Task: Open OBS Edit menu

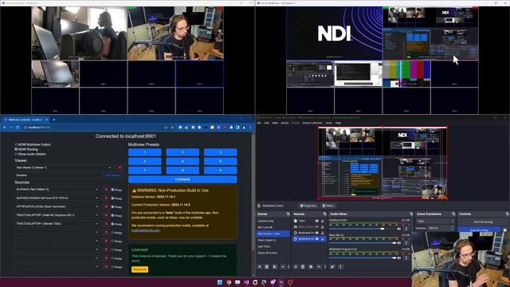Action: coord(267,123)
